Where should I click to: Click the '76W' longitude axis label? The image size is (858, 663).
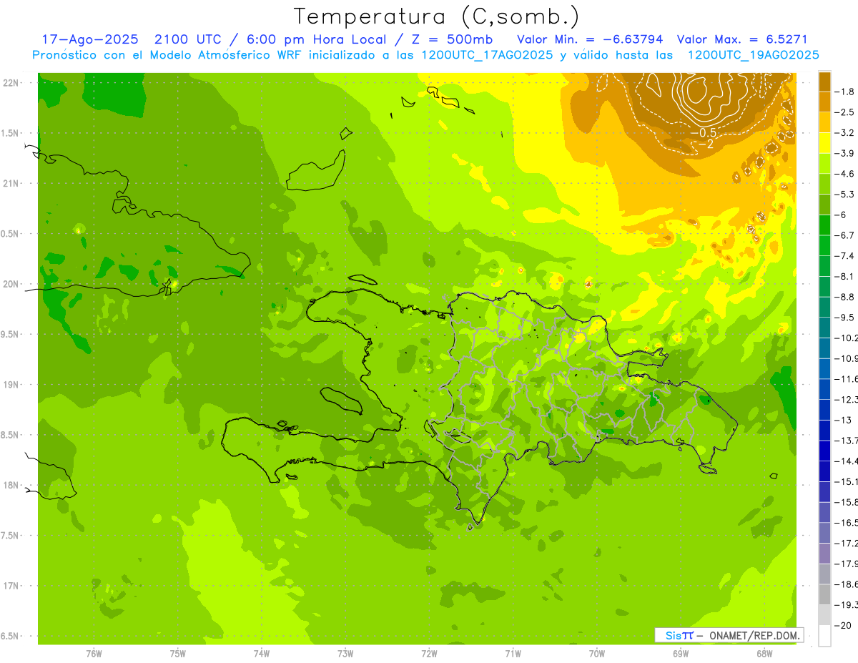[x=94, y=654]
